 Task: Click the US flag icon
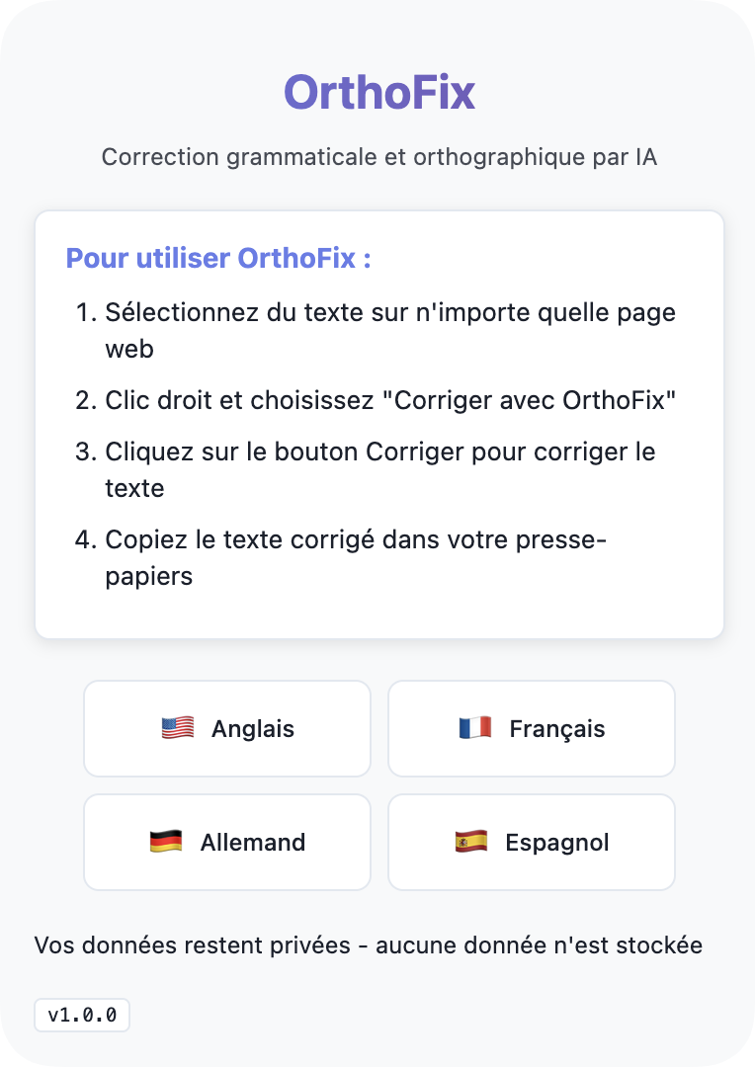[x=178, y=729]
